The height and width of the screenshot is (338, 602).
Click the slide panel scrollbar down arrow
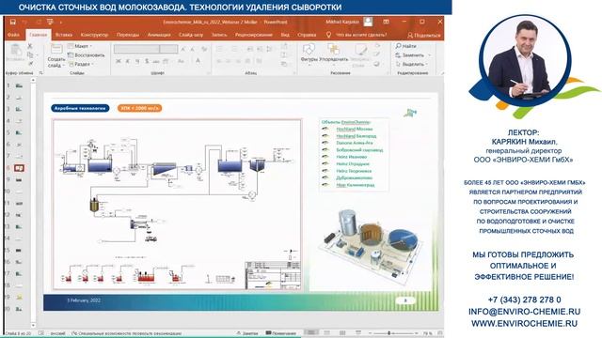tap(34, 325)
